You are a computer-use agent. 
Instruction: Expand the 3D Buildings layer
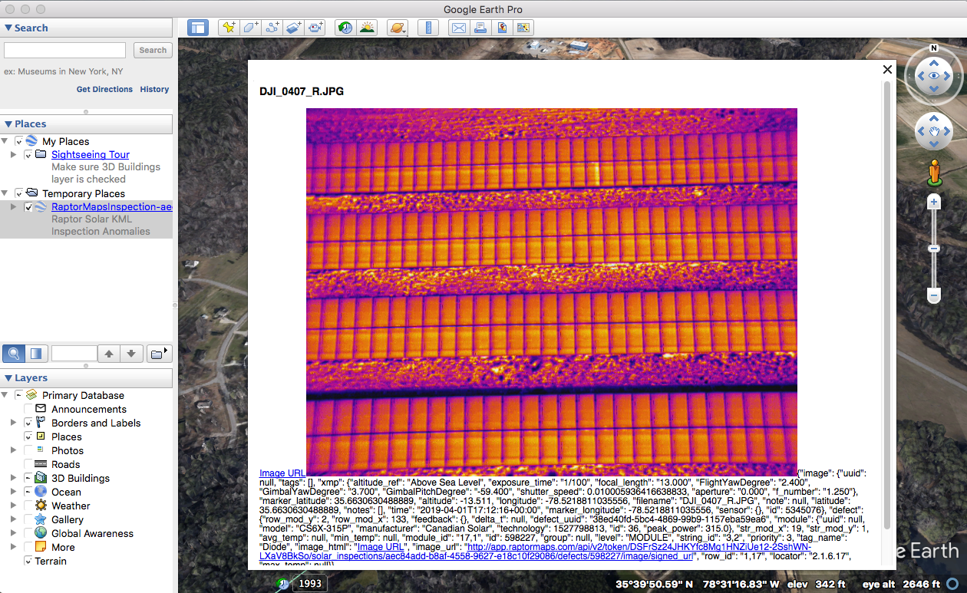[x=13, y=478]
